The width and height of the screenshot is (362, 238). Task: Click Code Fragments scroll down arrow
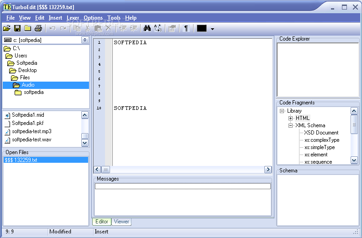click(354, 160)
